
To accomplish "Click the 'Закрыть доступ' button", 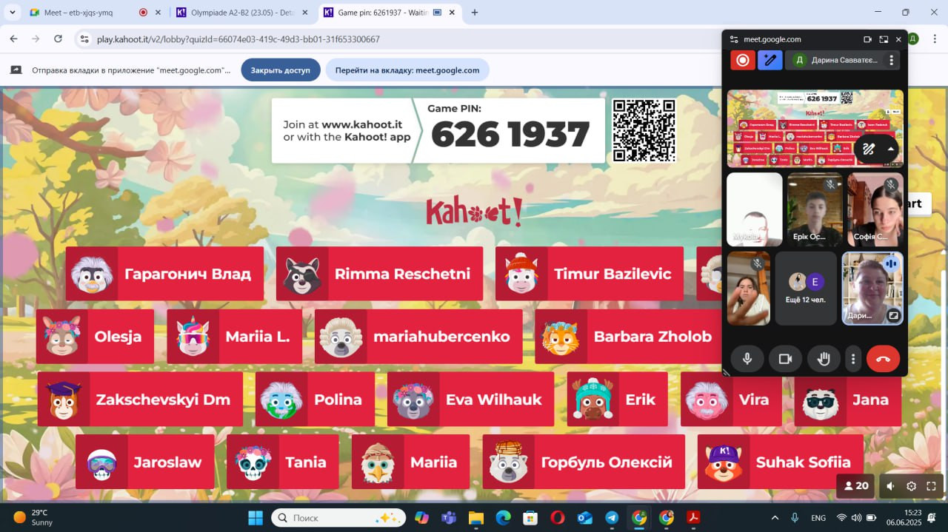I will (281, 70).
